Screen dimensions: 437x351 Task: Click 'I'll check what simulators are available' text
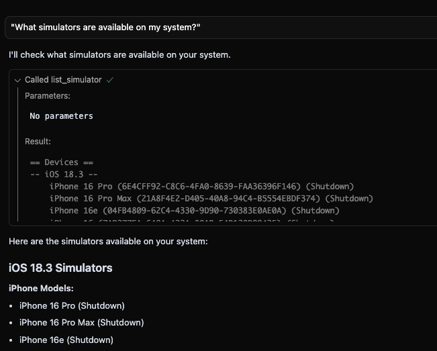[119, 55]
